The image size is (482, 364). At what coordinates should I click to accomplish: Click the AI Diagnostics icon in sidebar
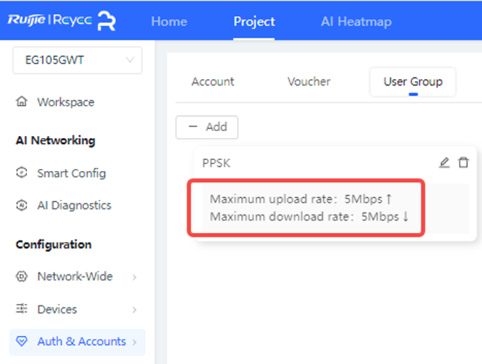[22, 205]
